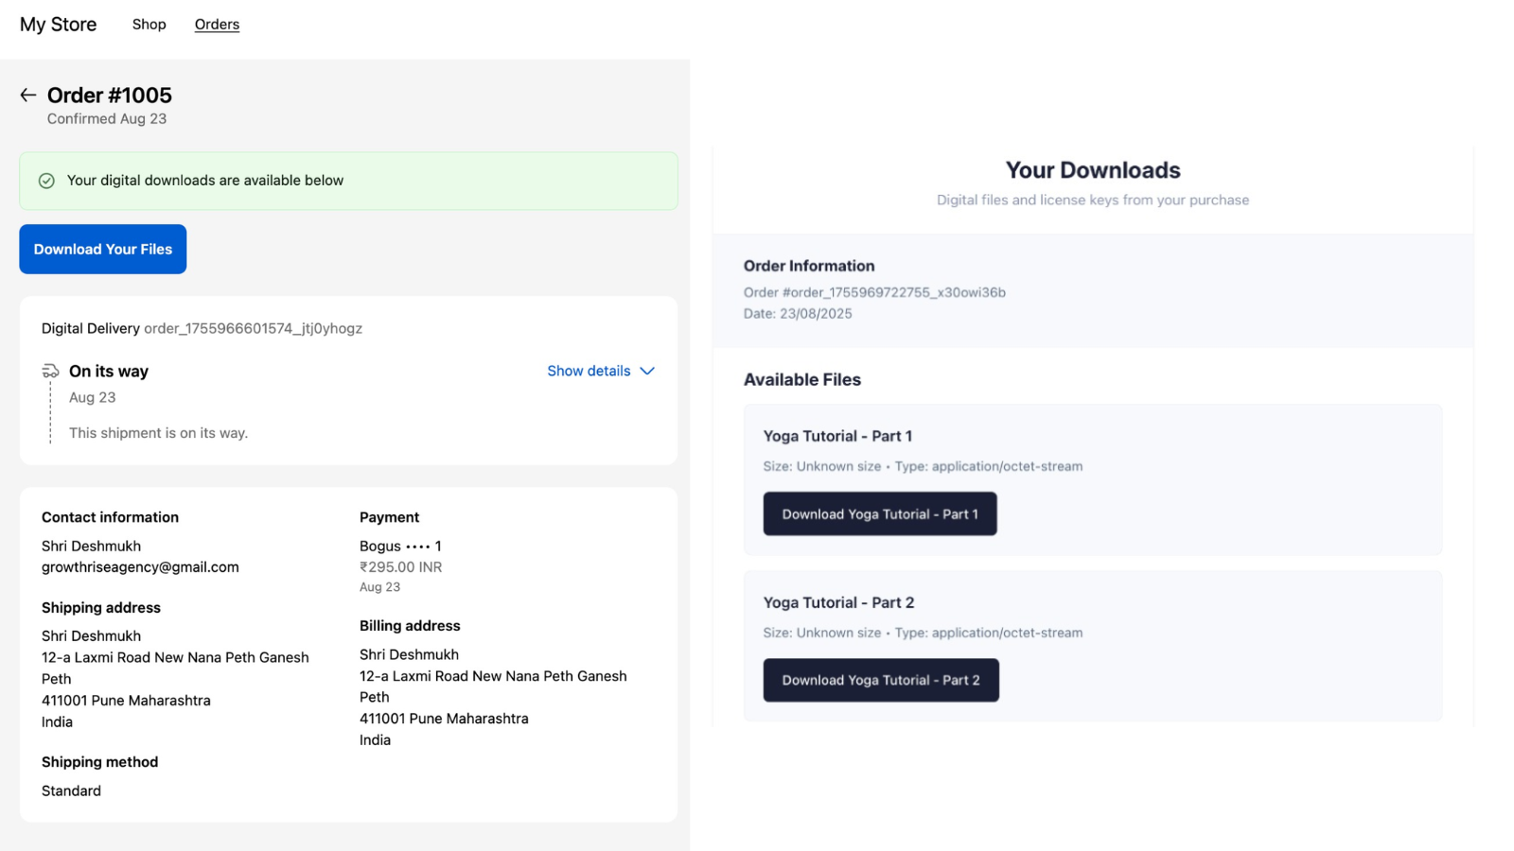Click Digital files and license keys subtitle
Viewport: 1514px width, 851px height.
pyautogui.click(x=1093, y=200)
